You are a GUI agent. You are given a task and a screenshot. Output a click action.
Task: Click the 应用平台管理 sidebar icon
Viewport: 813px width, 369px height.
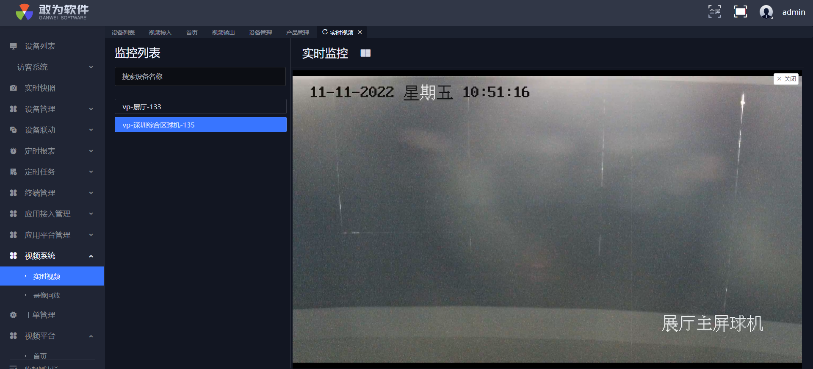(x=14, y=235)
